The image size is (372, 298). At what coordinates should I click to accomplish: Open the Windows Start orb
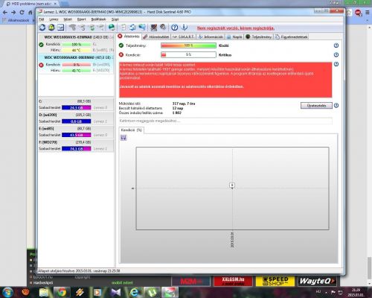click(7, 292)
